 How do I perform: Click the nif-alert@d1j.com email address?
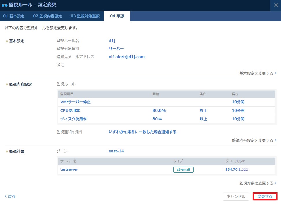coord(126,57)
